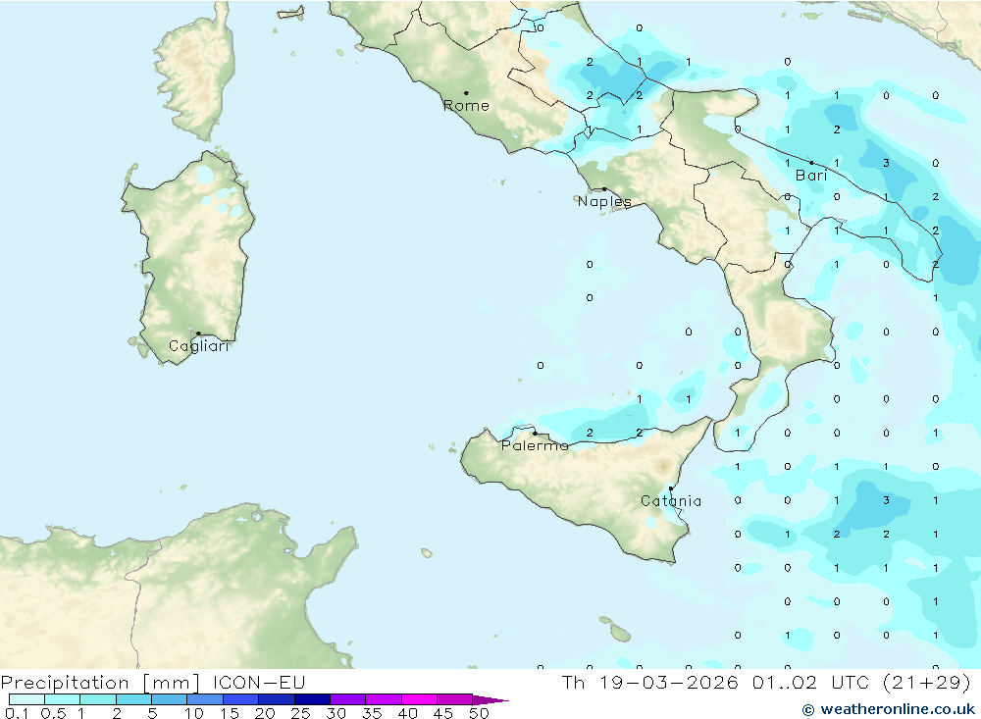The image size is (981, 719).
Task: Click the bright magenta 40–45 legend swatch
Action: [x=419, y=699]
